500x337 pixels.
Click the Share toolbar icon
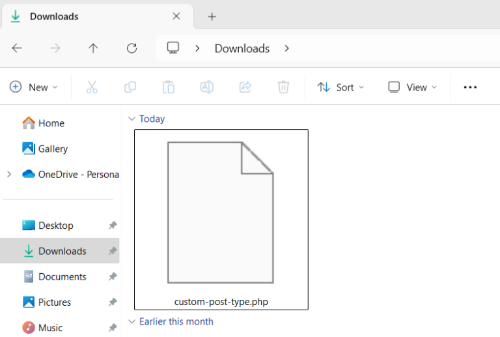pos(245,87)
